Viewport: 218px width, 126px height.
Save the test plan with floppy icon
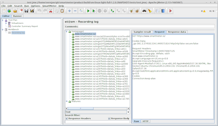click(26, 11)
